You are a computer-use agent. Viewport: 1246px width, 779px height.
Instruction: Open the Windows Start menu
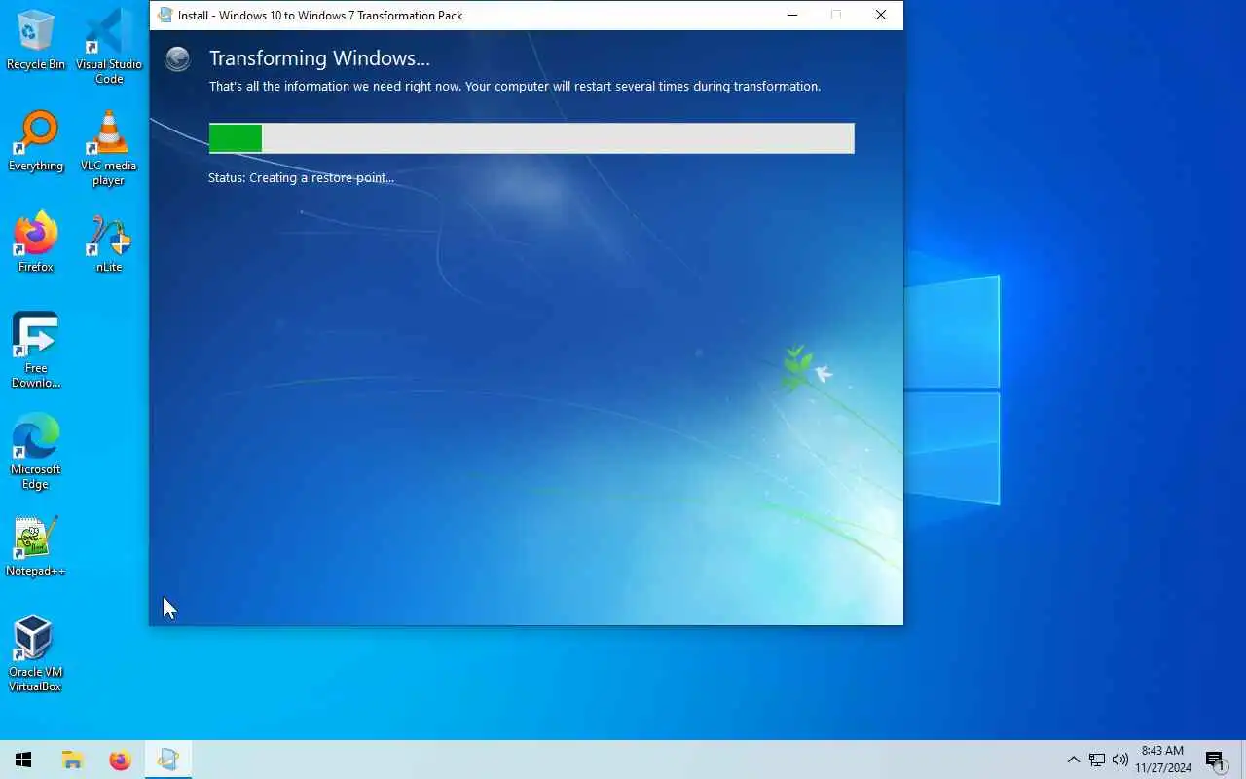[23, 760]
